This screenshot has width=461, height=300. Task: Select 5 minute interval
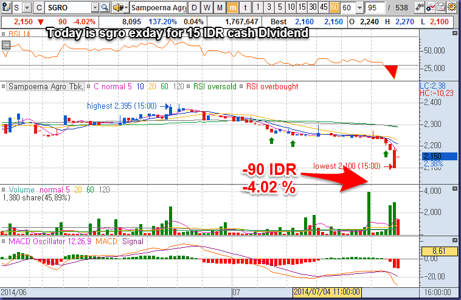point(280,7)
